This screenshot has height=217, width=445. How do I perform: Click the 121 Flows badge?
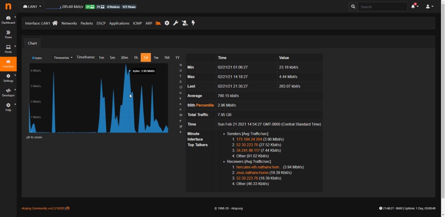129,7
